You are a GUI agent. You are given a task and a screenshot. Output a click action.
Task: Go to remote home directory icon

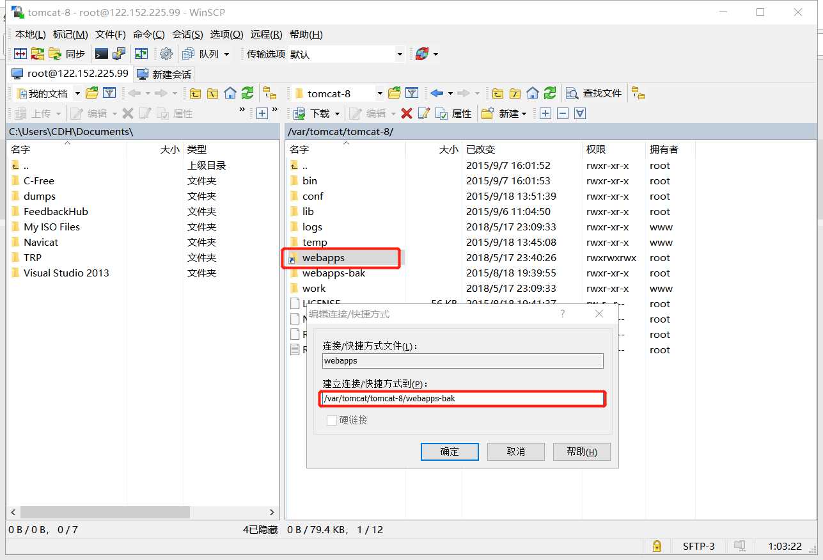click(x=533, y=93)
